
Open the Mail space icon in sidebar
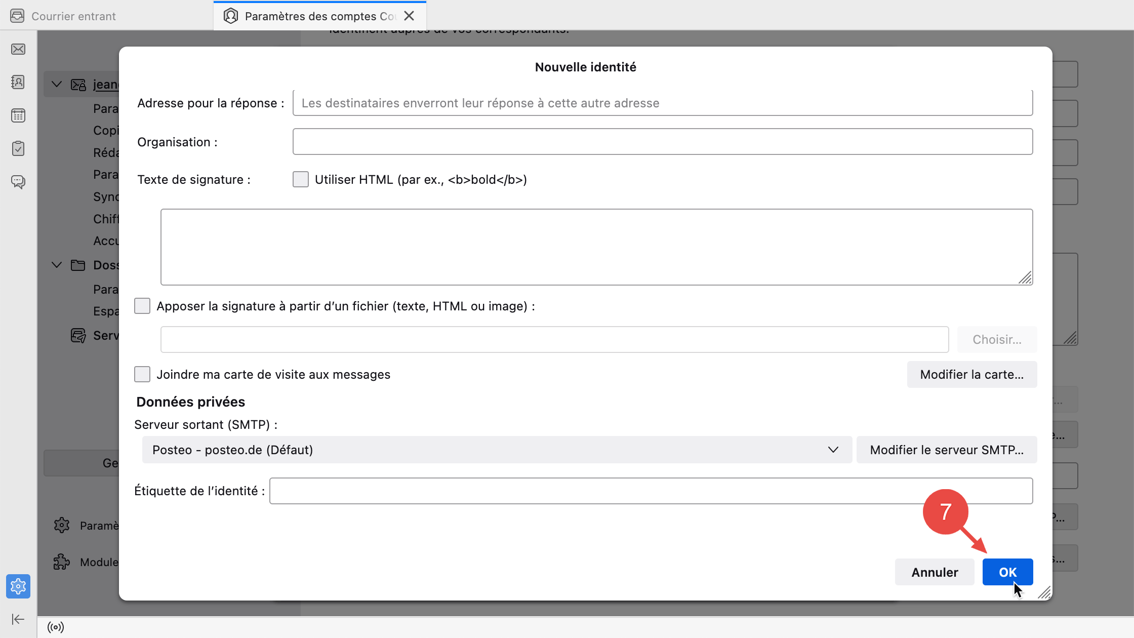tap(18, 49)
